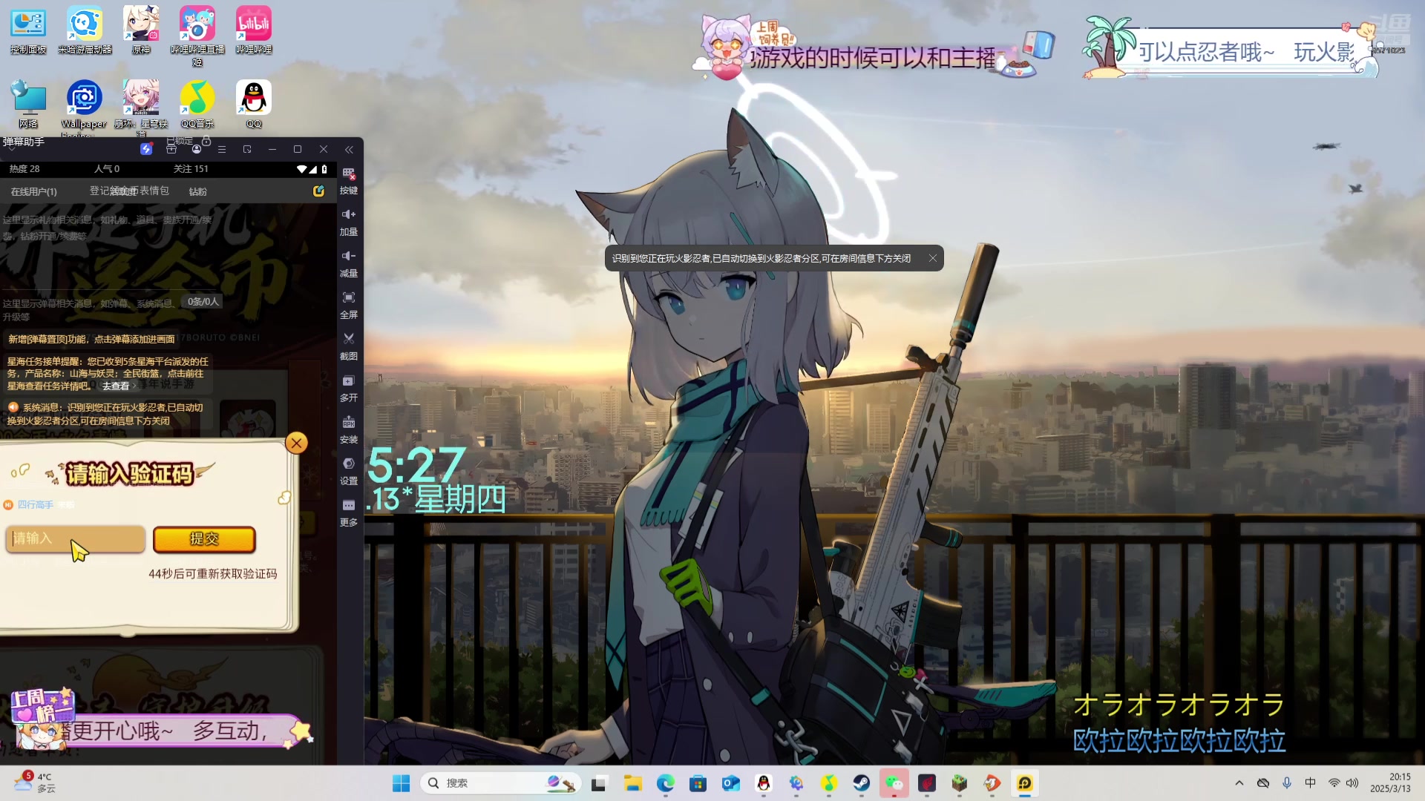Switch to the 钻粉 tab
The height and width of the screenshot is (801, 1425).
click(x=198, y=191)
